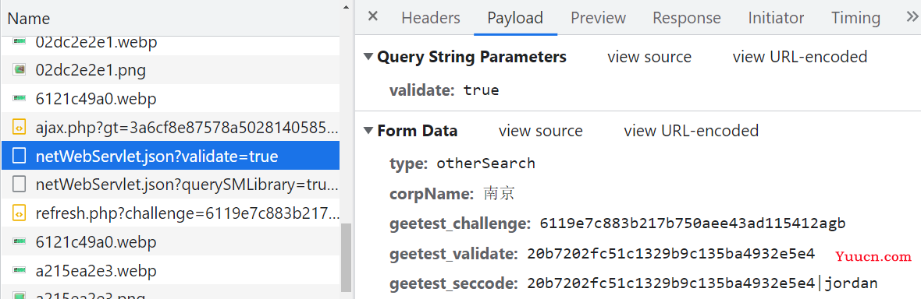Collapse the Form Data section
The width and height of the screenshot is (921, 299).
click(368, 130)
